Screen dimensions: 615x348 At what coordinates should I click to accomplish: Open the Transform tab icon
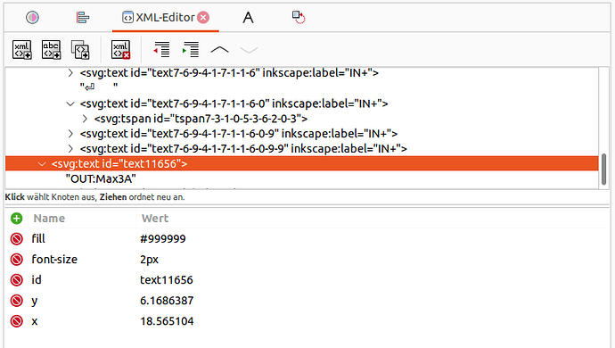299,17
